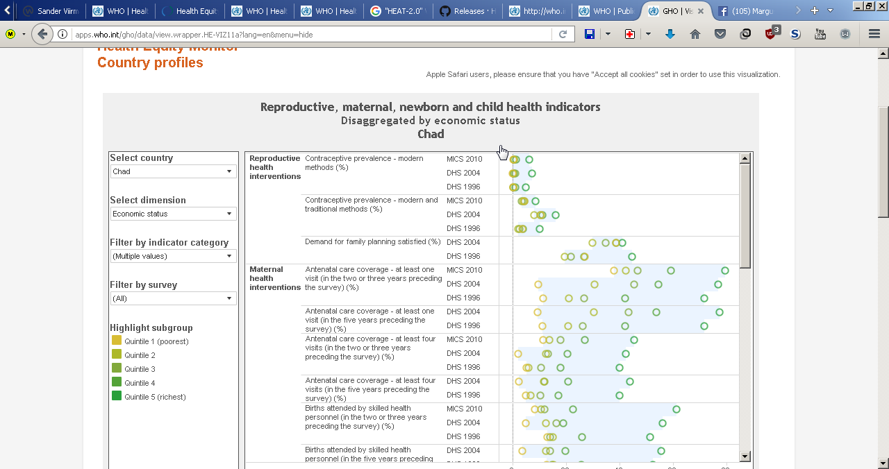Click the site information icon in address bar
This screenshot has width=889, height=469.
point(63,34)
